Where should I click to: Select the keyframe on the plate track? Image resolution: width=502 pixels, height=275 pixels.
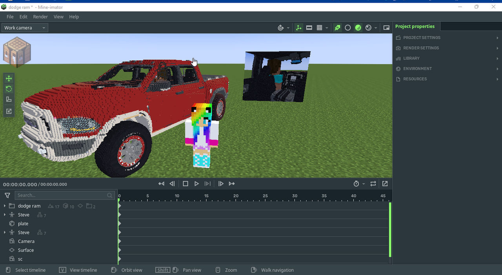click(119, 224)
